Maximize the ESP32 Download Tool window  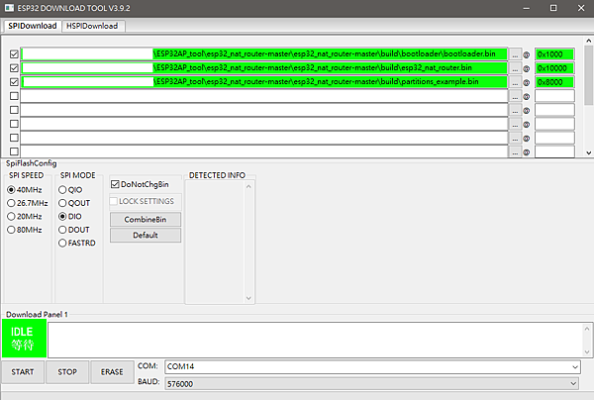[553, 8]
